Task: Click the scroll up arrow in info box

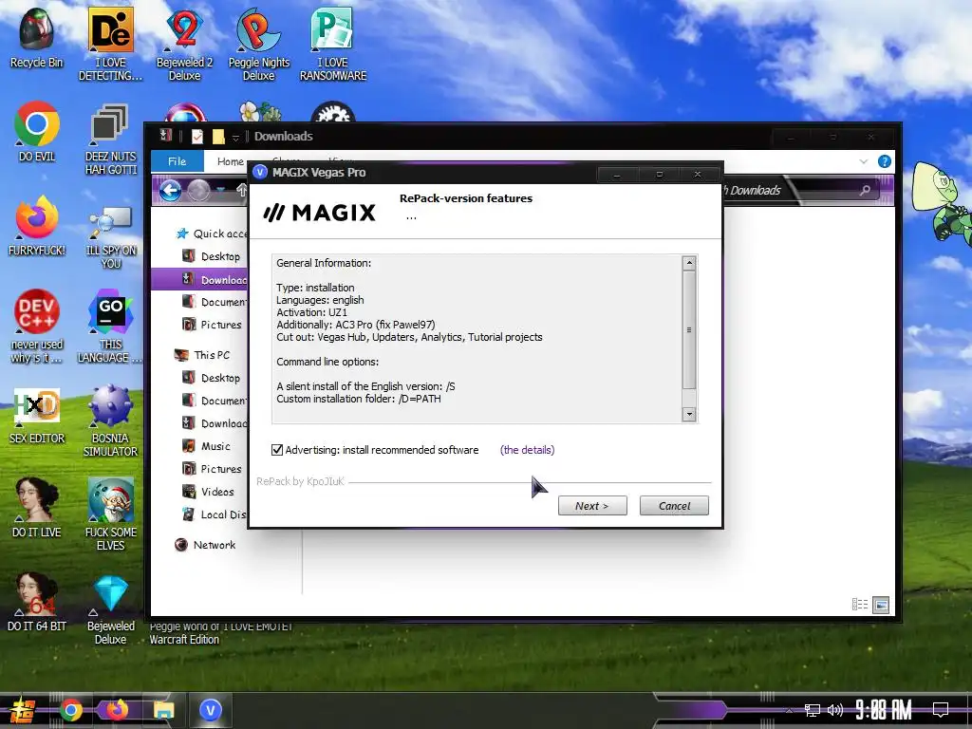Action: (x=689, y=263)
